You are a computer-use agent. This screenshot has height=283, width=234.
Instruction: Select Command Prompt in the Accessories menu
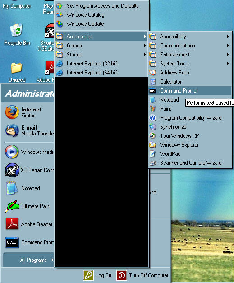coord(190,91)
